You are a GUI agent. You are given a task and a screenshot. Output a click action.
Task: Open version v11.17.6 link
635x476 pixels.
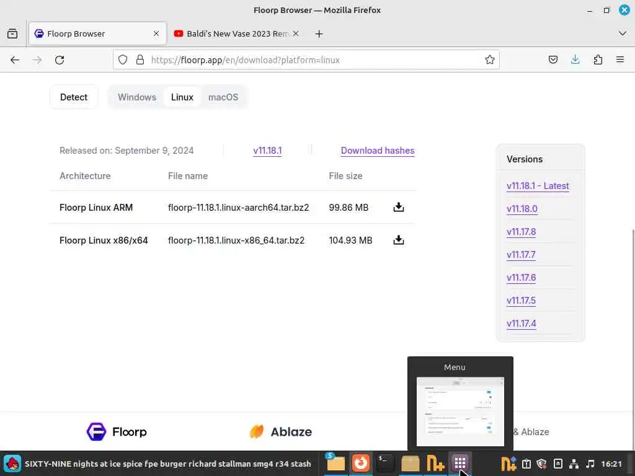point(521,278)
